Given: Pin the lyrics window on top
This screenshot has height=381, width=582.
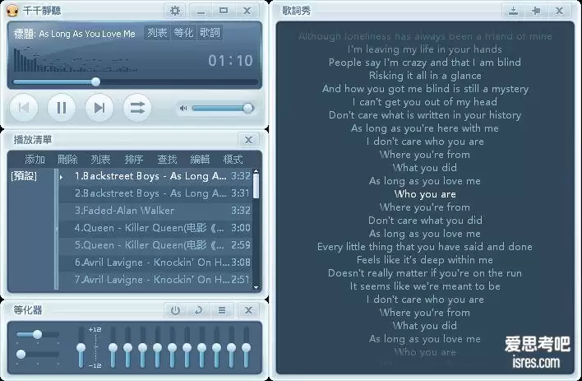Looking at the screenshot, I should 536,11.
